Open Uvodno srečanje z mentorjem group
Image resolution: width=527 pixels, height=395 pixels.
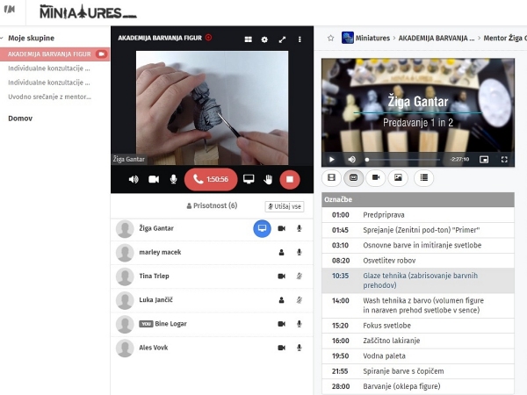click(48, 97)
